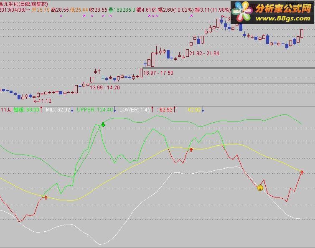
Task: Click the LOWER: 1.45 indicator value
Action: pos(135,110)
